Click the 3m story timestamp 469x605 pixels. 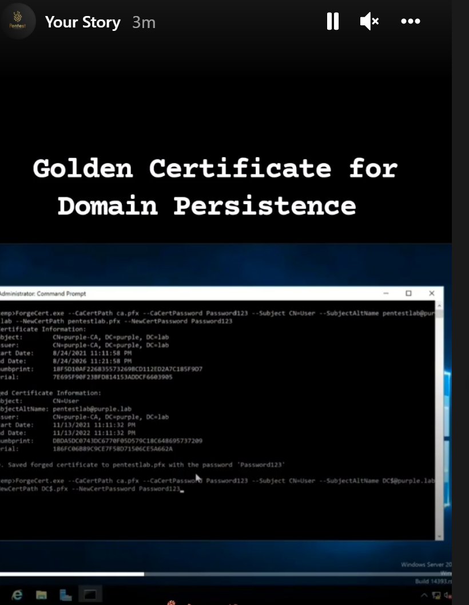coord(144,22)
